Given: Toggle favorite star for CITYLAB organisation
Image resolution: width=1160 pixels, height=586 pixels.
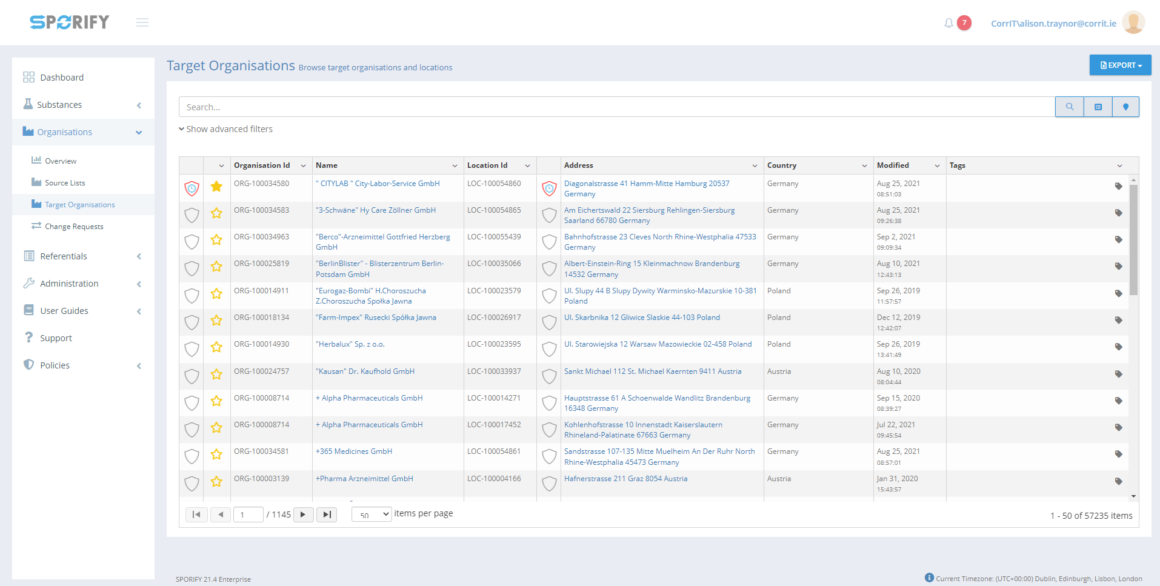Looking at the screenshot, I should click(216, 187).
